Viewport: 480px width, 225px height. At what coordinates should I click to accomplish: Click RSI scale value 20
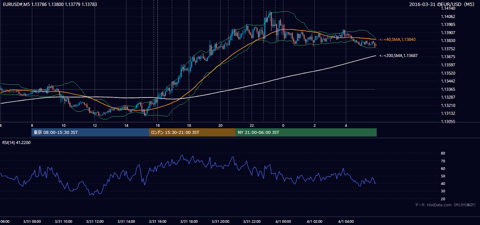pos(443,199)
